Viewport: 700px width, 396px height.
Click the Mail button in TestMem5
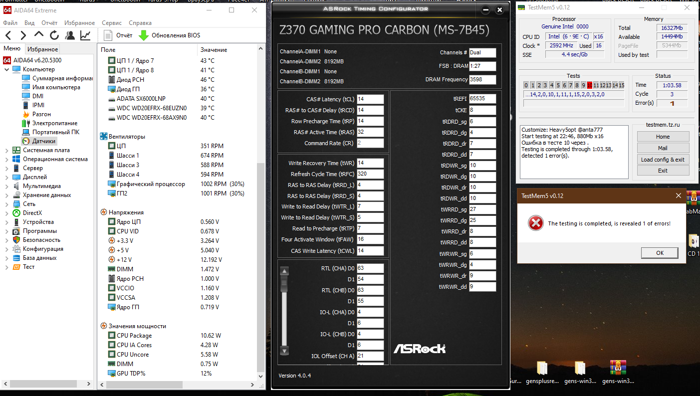point(663,148)
